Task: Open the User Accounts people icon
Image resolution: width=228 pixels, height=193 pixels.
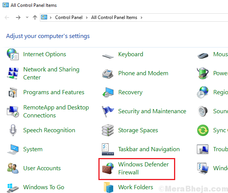Action: pos(13,168)
